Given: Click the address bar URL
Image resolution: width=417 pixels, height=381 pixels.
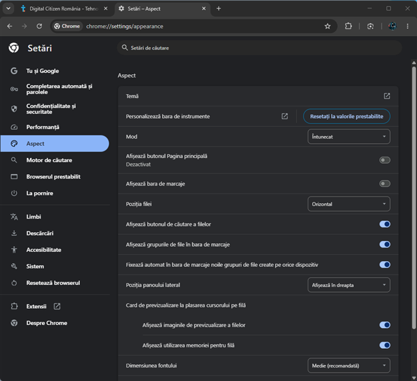Looking at the screenshot, I should click(124, 26).
